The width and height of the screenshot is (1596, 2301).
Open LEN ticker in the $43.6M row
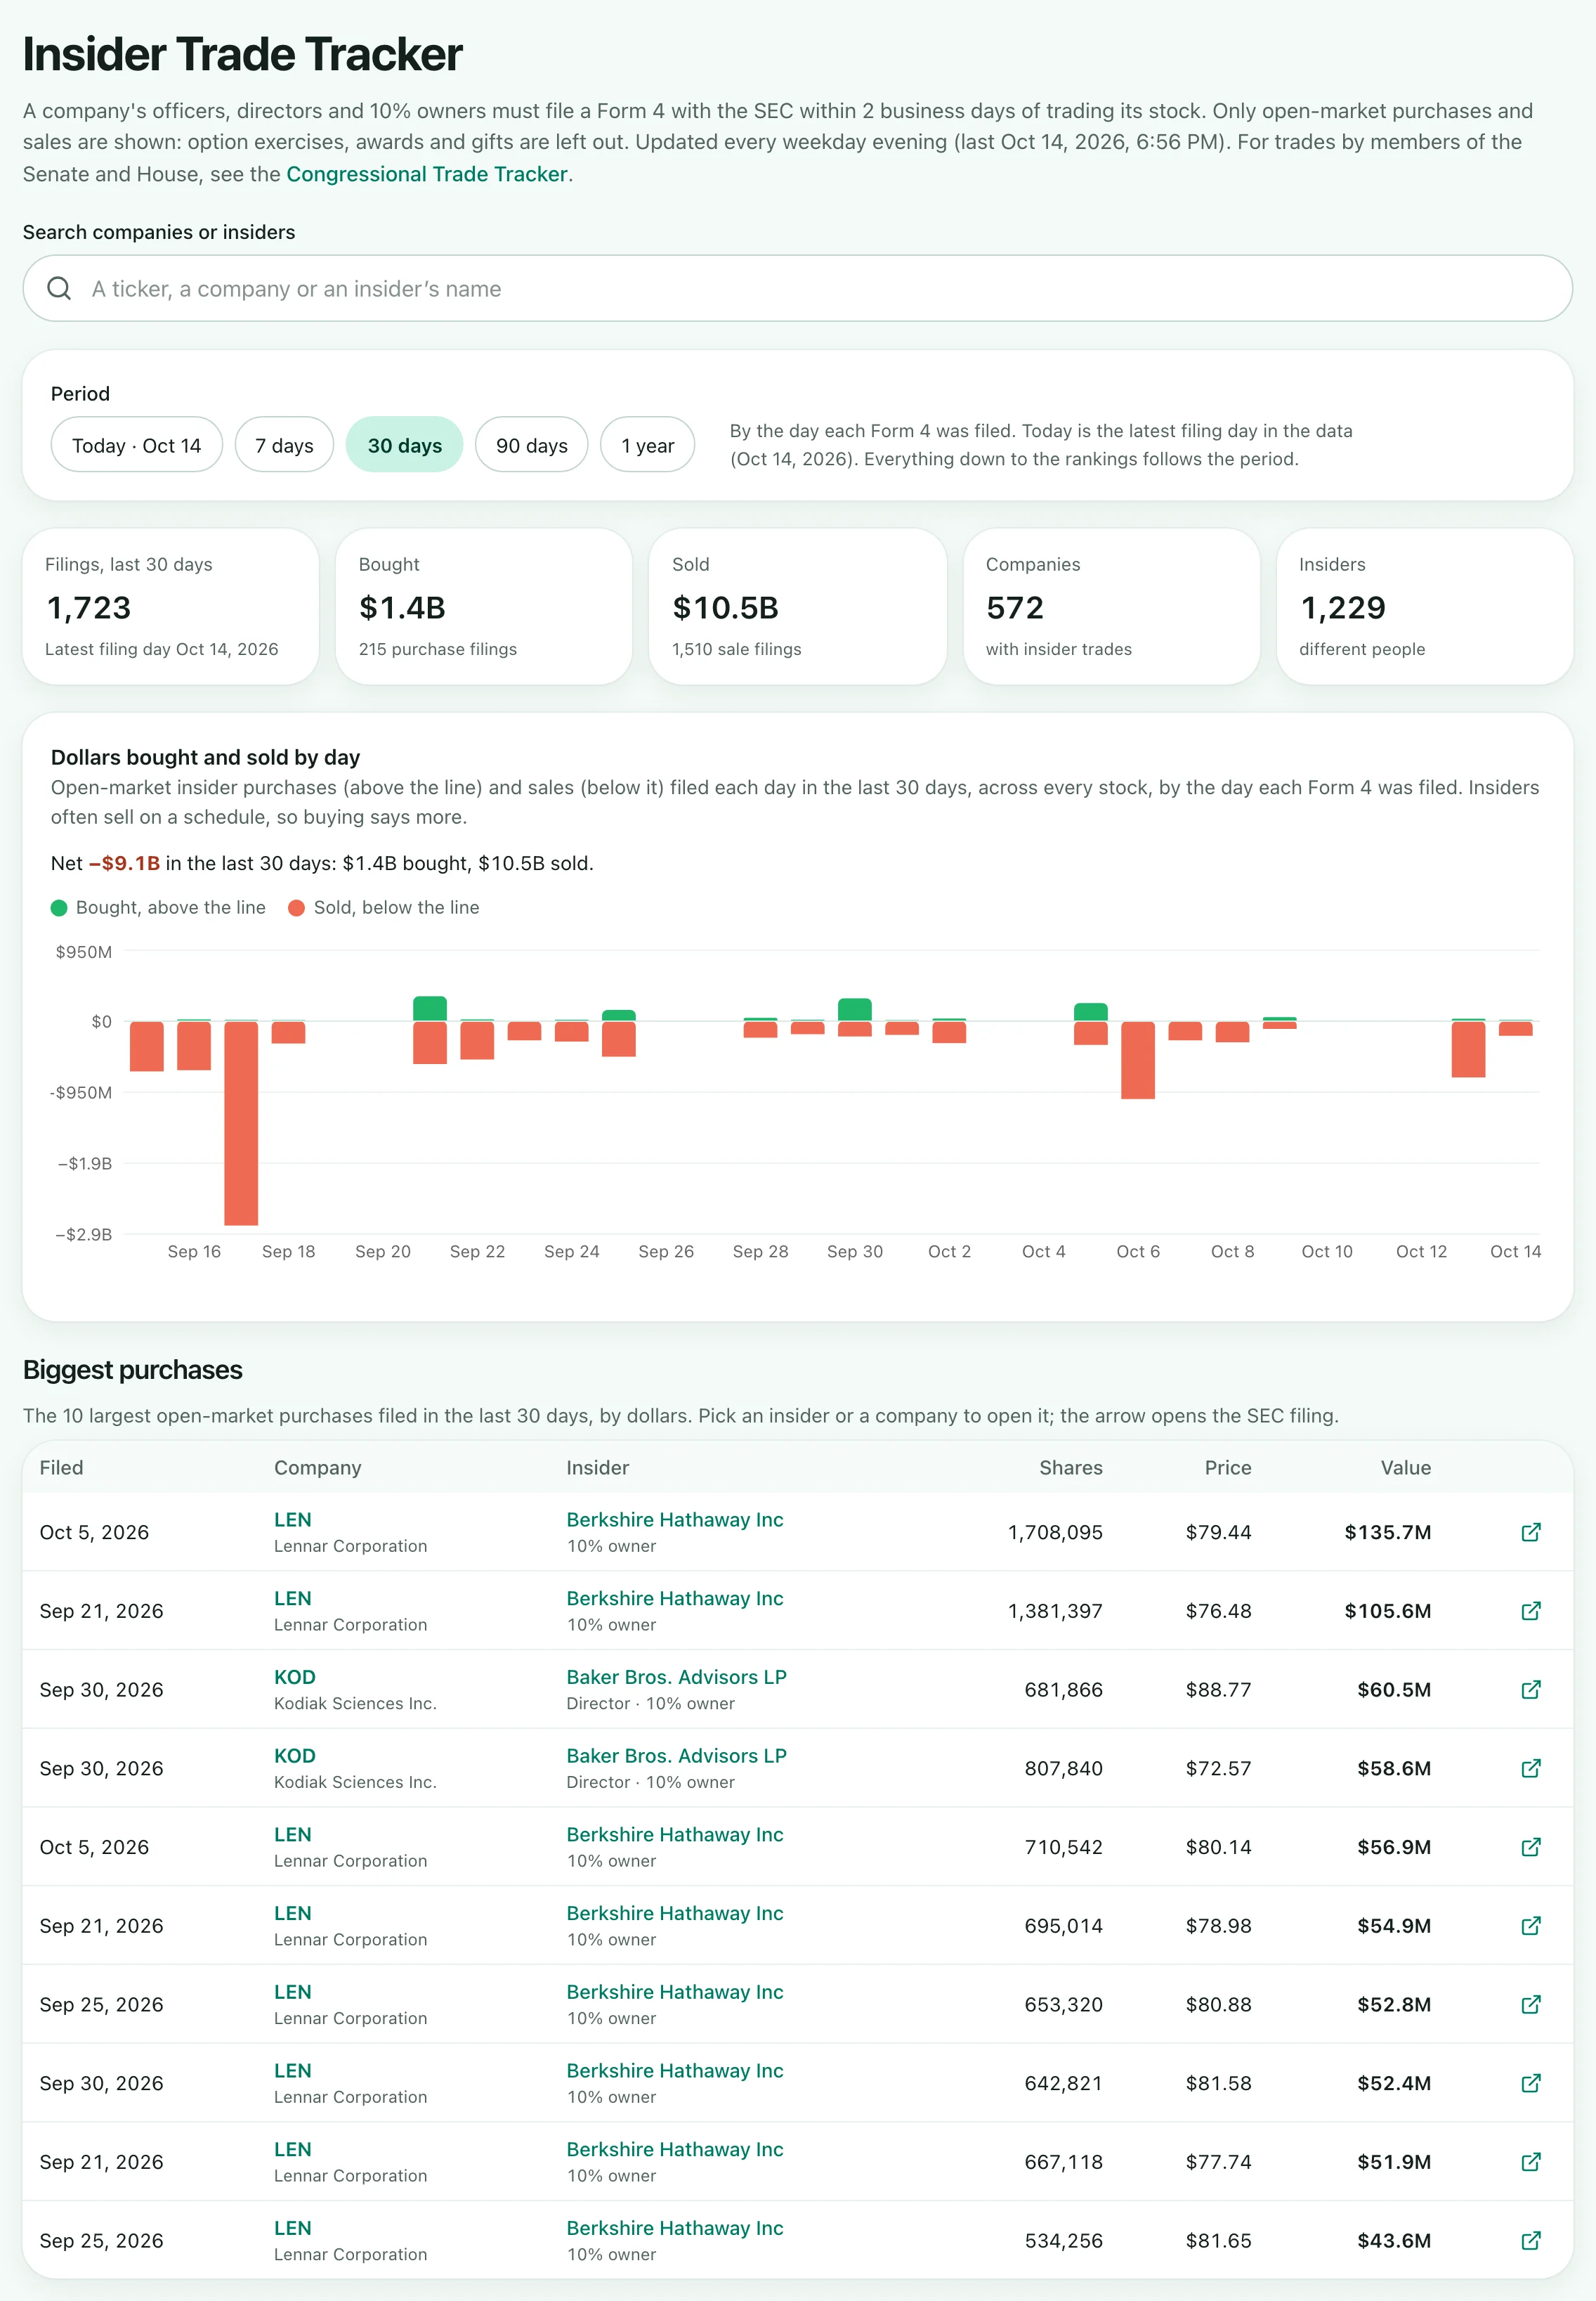292,2227
